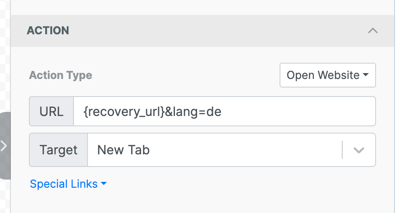
Task: Open the Target dropdown chevron arrow
Action: click(358, 150)
